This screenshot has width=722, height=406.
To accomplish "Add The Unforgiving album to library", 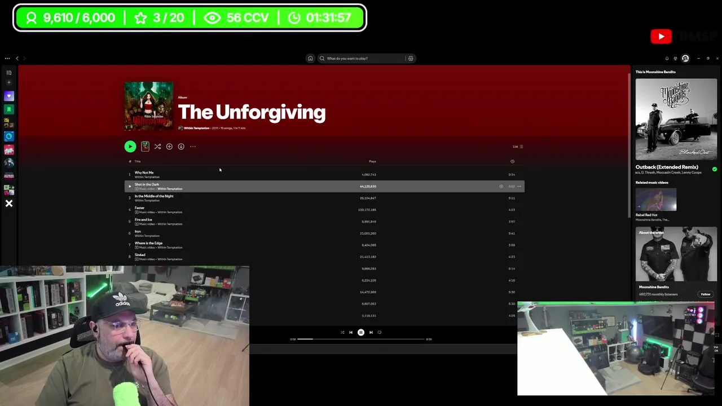I will [x=169, y=147].
